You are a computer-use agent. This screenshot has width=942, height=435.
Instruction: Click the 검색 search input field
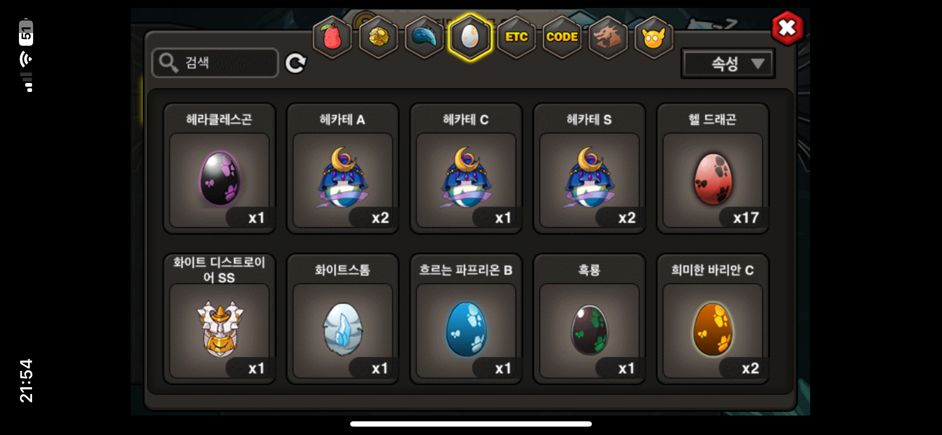(215, 63)
